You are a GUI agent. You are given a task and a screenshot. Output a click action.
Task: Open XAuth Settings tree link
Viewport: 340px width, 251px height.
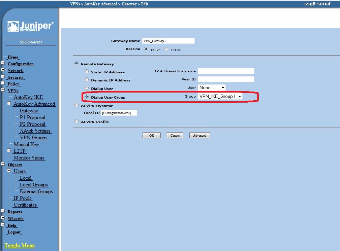click(35, 131)
